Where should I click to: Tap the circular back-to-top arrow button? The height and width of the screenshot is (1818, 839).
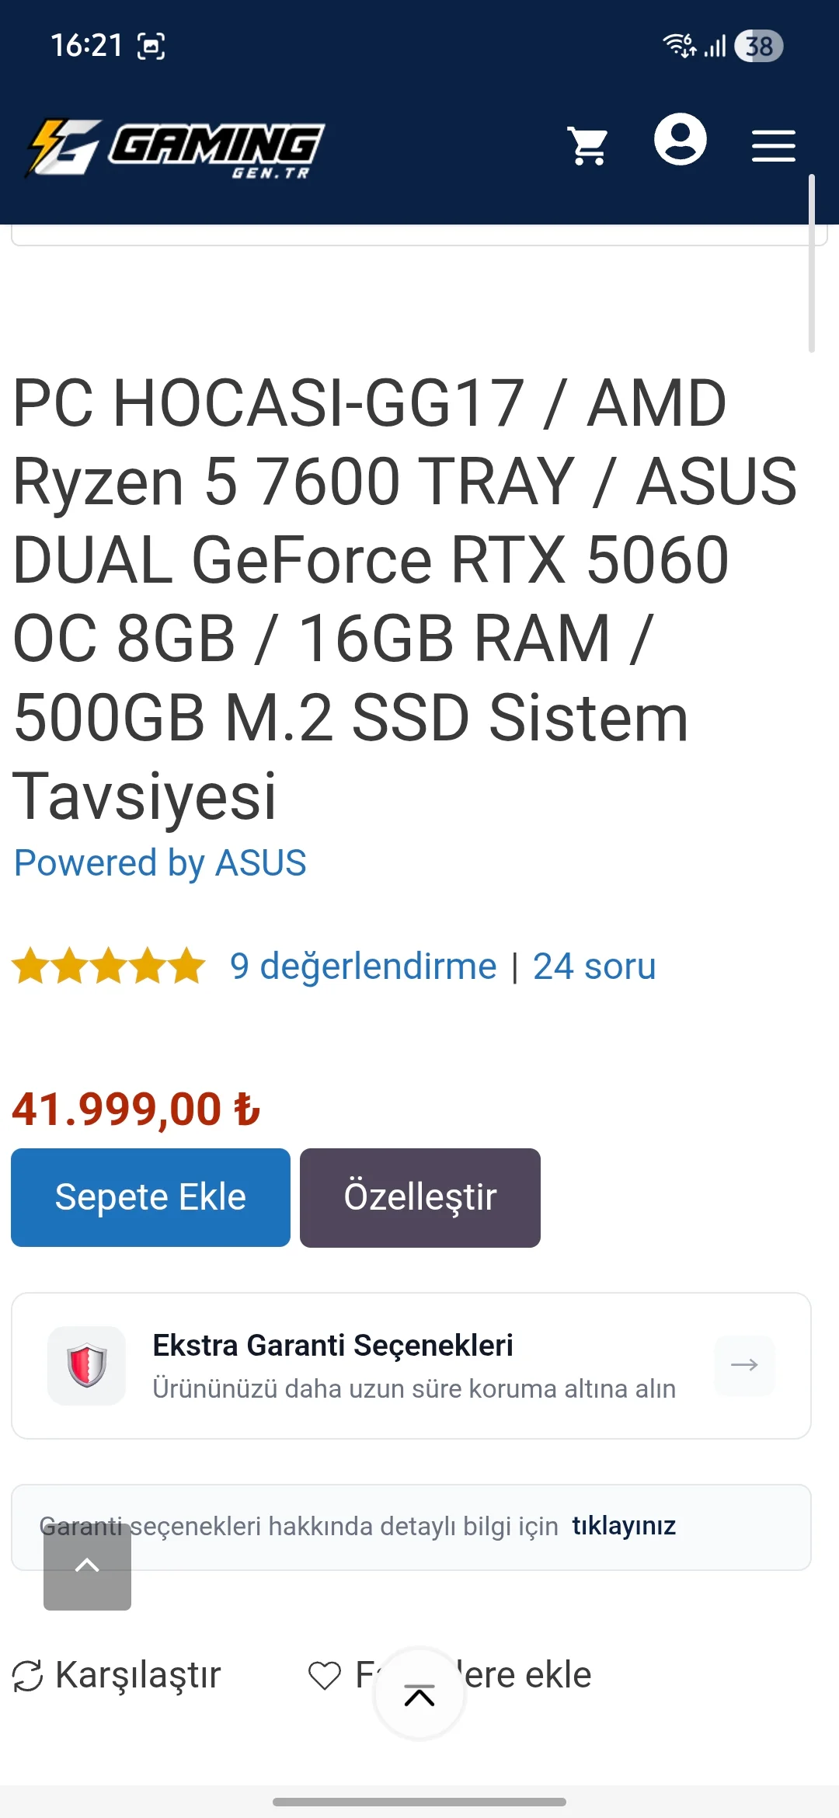pos(419,1695)
